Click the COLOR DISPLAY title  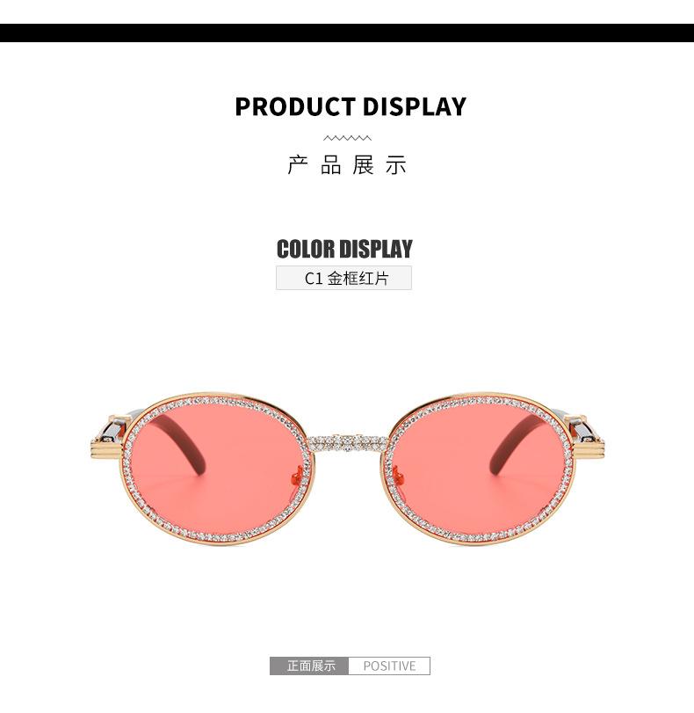tap(344, 249)
